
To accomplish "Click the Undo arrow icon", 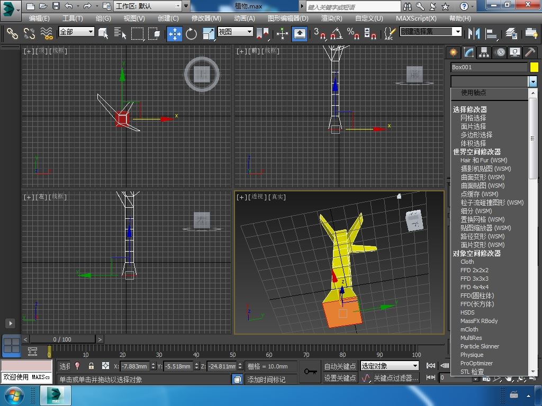I will coord(68,6).
